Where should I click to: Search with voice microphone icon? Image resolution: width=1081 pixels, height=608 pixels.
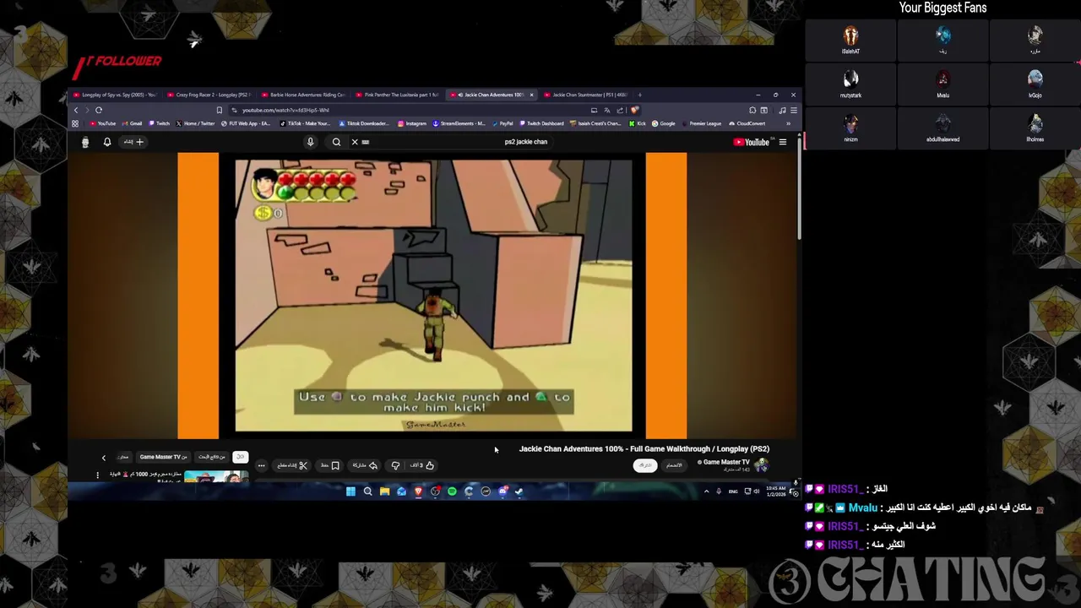310,142
